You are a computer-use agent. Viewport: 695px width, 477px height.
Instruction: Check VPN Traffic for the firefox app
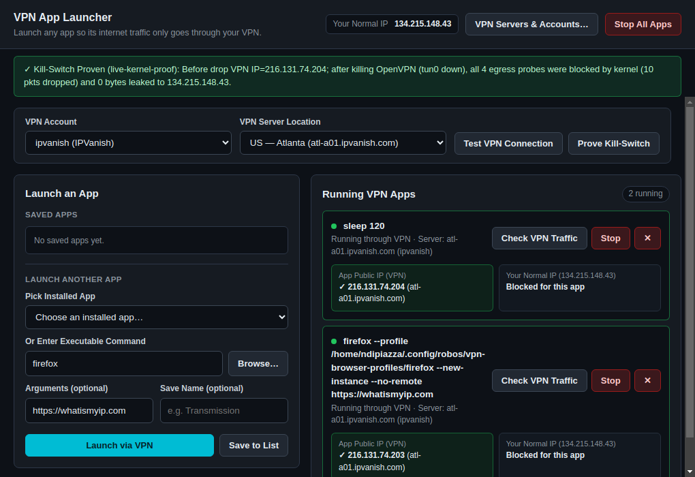tap(540, 380)
